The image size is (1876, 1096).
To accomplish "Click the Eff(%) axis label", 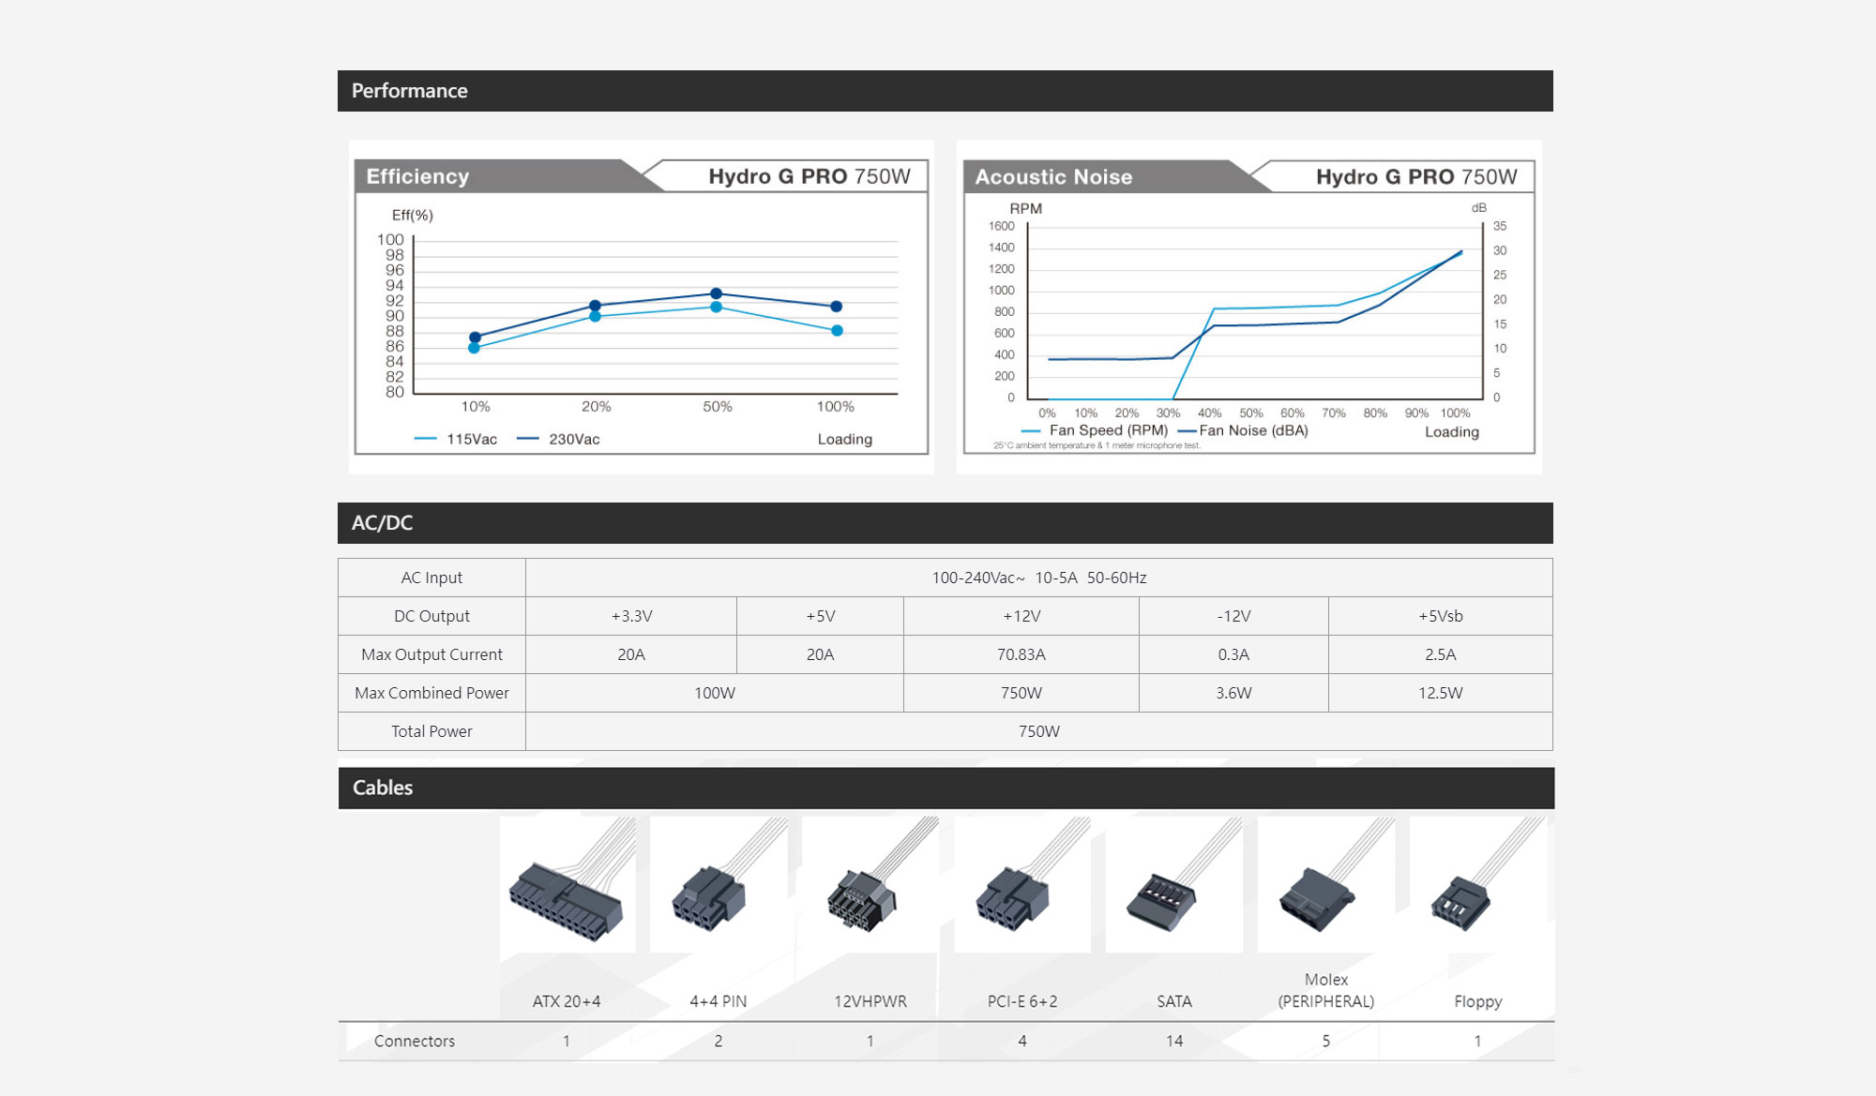I will [413, 215].
